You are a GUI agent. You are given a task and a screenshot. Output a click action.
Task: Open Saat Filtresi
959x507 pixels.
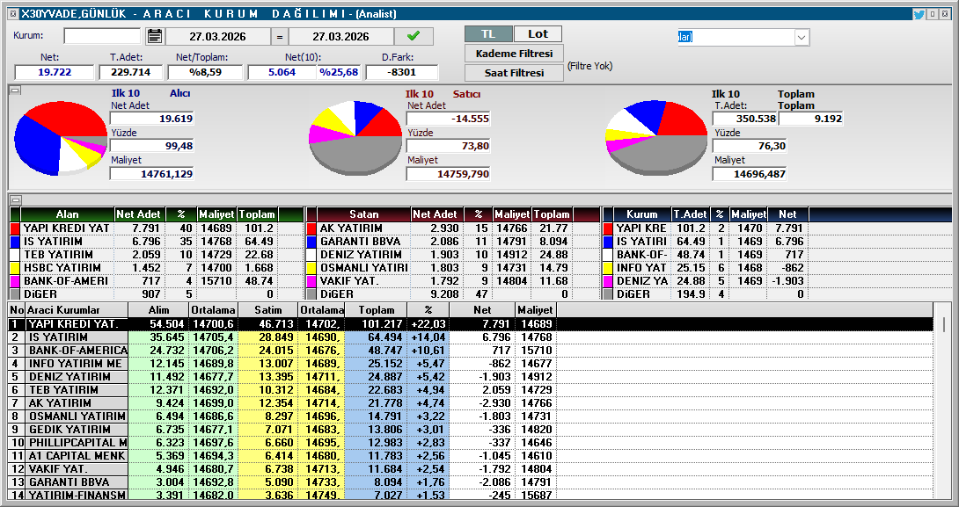pos(514,73)
